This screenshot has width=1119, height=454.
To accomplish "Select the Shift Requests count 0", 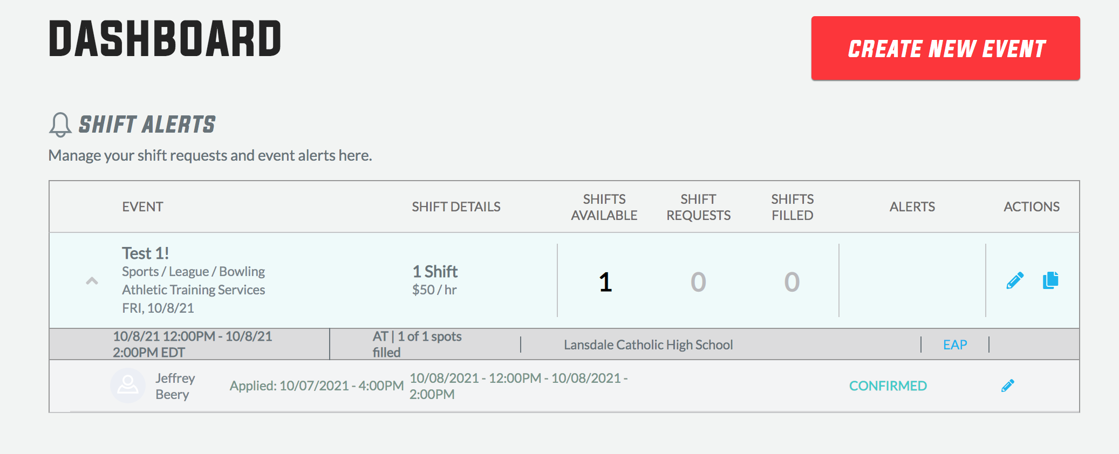I will (x=698, y=282).
